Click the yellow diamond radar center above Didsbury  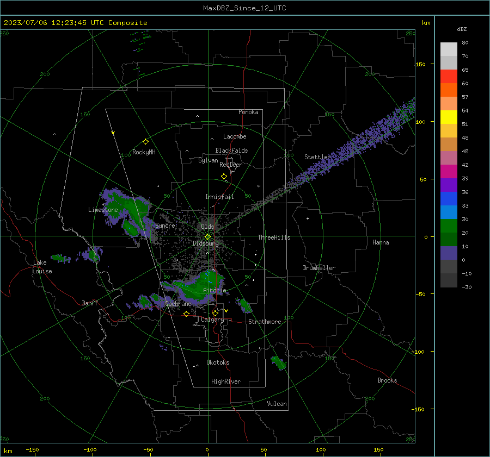208,237
